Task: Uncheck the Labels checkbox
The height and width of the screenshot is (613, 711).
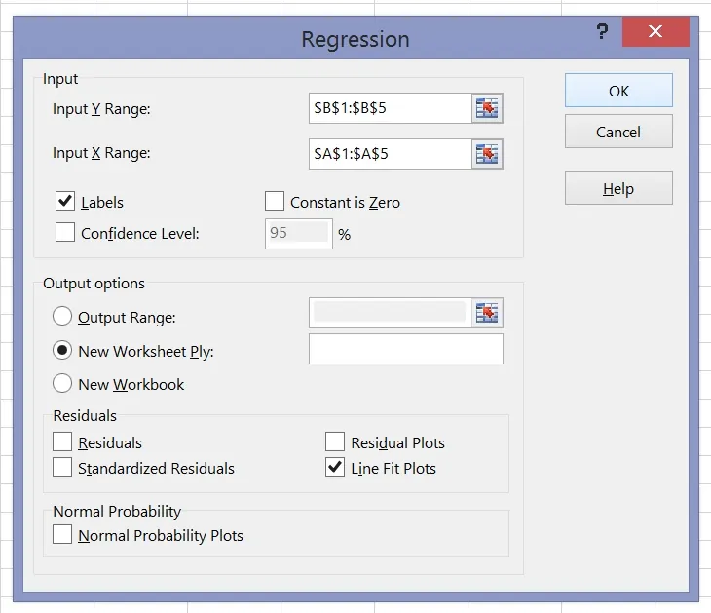Action: [65, 202]
